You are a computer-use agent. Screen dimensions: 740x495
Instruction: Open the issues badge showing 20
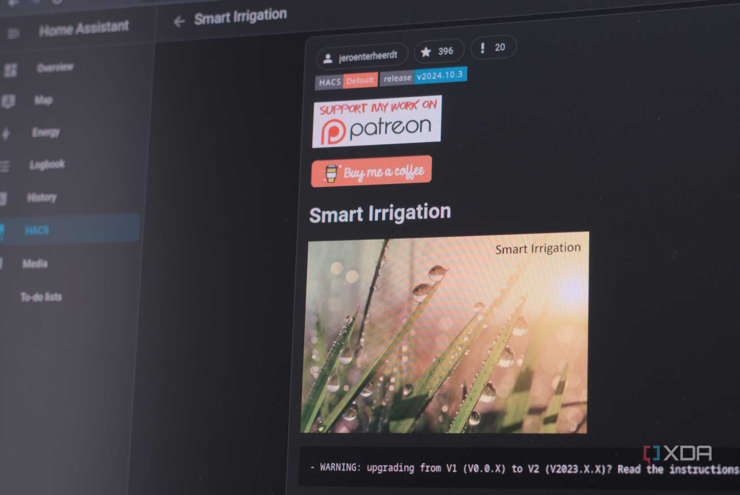493,47
